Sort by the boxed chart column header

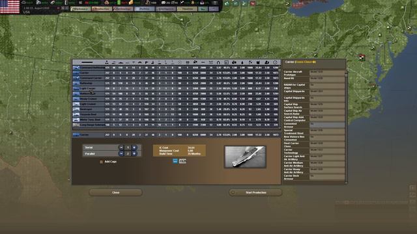(226, 62)
